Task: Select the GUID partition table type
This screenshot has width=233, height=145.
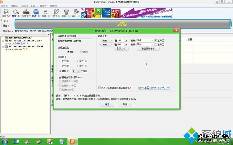Action: coord(81,52)
